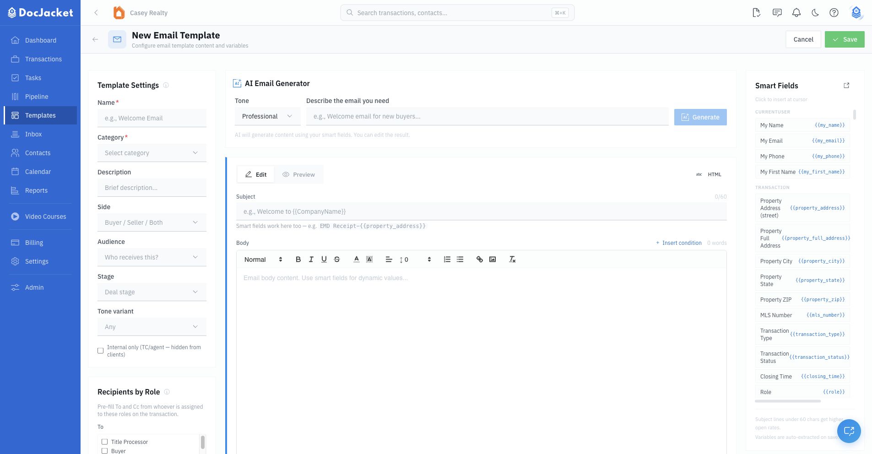Open the Category select dropdown
872x454 pixels.
tap(152, 153)
